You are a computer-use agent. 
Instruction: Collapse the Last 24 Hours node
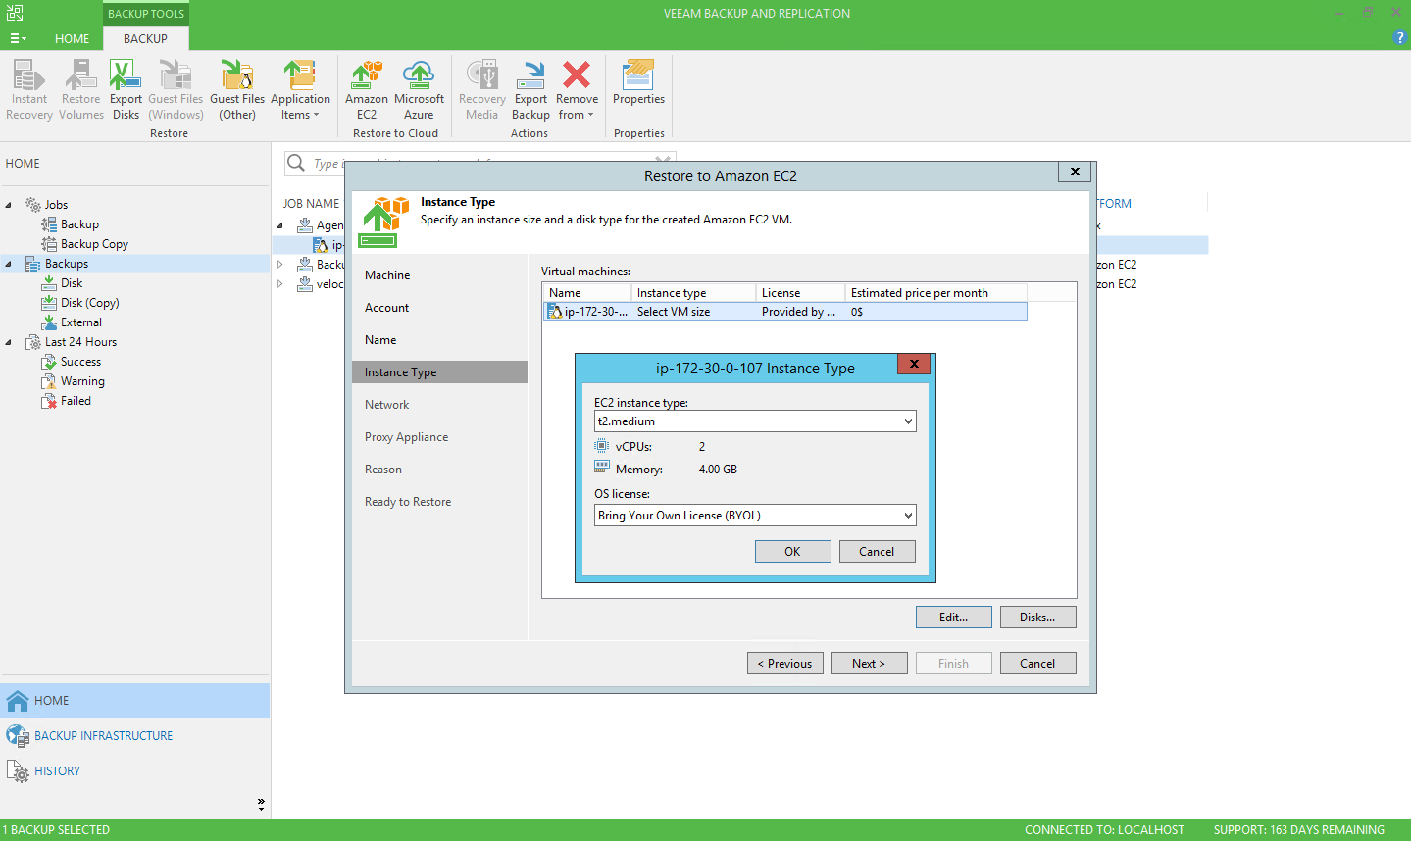pos(9,342)
